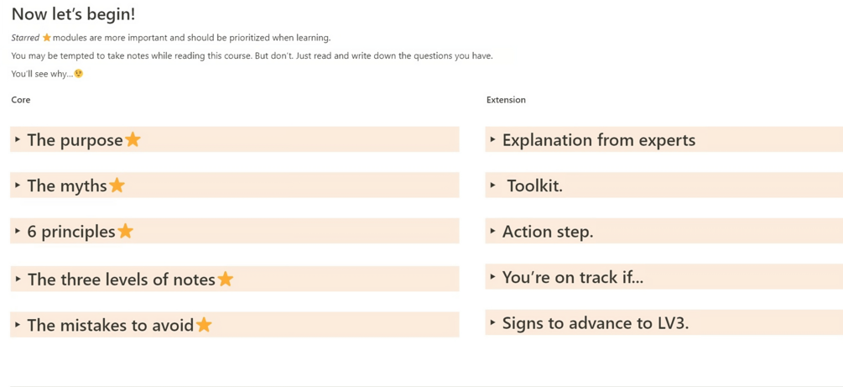Viewport: 843px width, 387px height.
Task: Click the Signs to advance to LV3 text
Action: click(x=595, y=322)
